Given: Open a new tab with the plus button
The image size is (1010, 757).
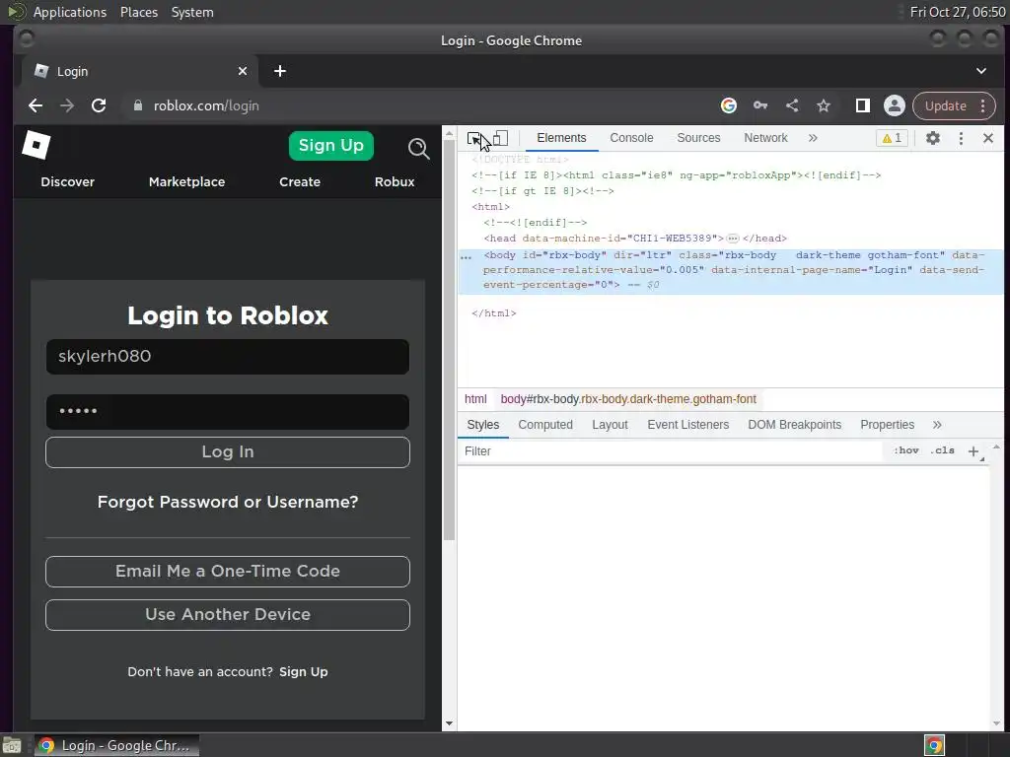Looking at the screenshot, I should (279, 71).
